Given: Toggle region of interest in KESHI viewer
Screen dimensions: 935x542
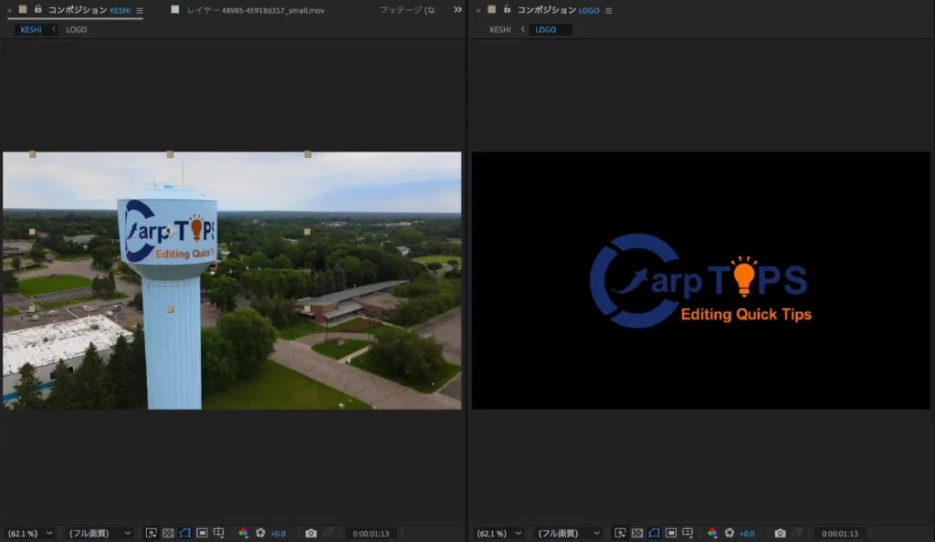Looking at the screenshot, I should click(202, 533).
